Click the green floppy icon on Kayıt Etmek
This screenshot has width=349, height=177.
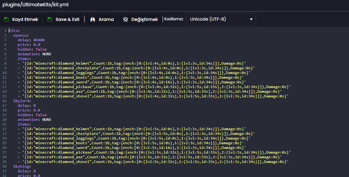tap(6, 19)
